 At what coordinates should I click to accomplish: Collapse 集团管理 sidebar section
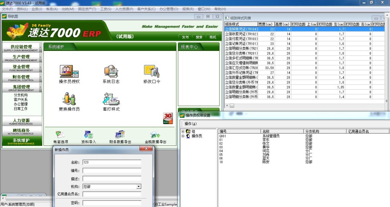(x=21, y=88)
